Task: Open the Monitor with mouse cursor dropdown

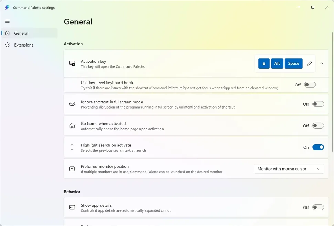Action: 289,169
